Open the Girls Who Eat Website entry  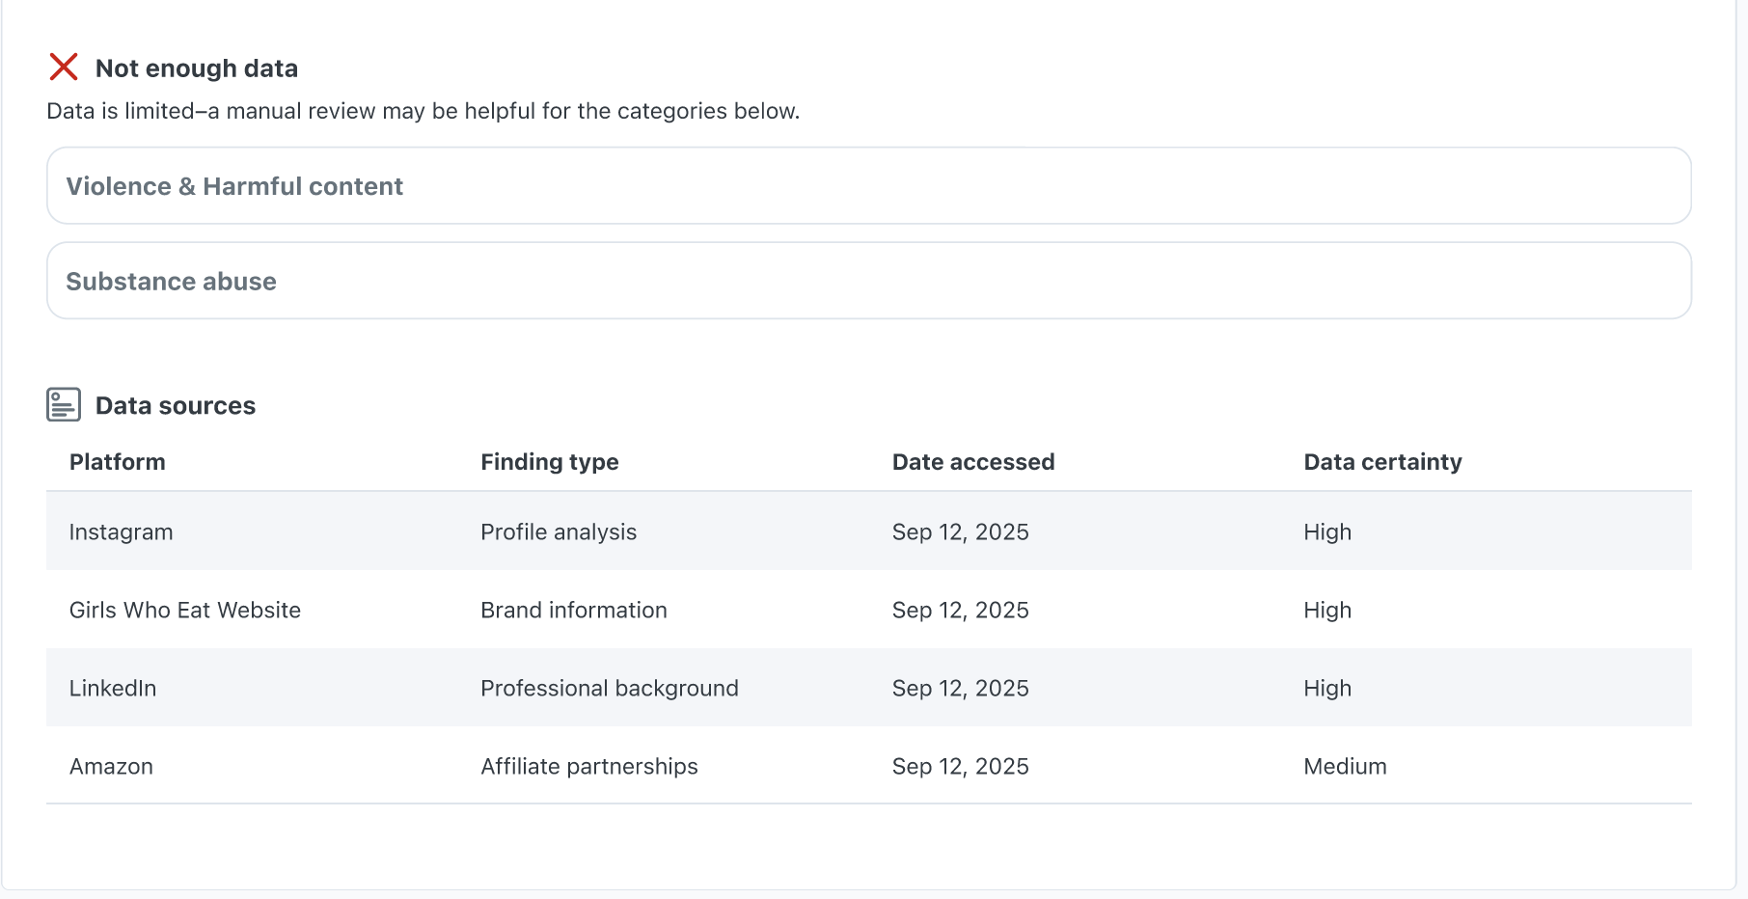click(x=184, y=611)
